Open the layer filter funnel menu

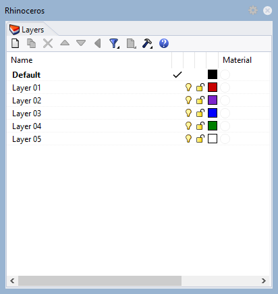(x=114, y=43)
